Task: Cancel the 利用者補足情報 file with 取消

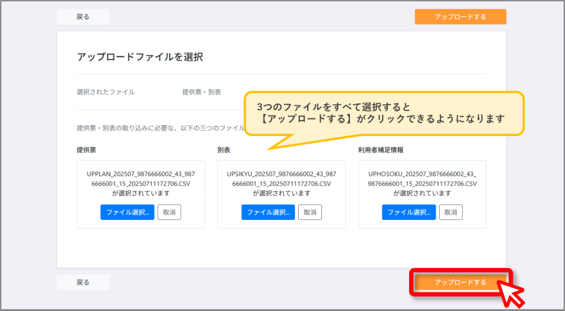Action: coord(451,212)
